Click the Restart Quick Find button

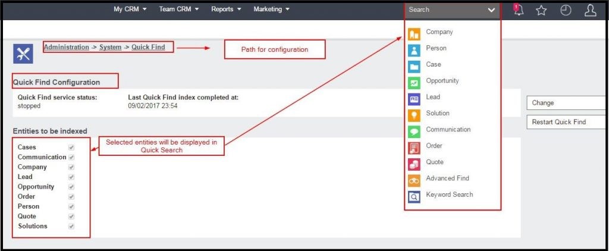click(x=567, y=122)
